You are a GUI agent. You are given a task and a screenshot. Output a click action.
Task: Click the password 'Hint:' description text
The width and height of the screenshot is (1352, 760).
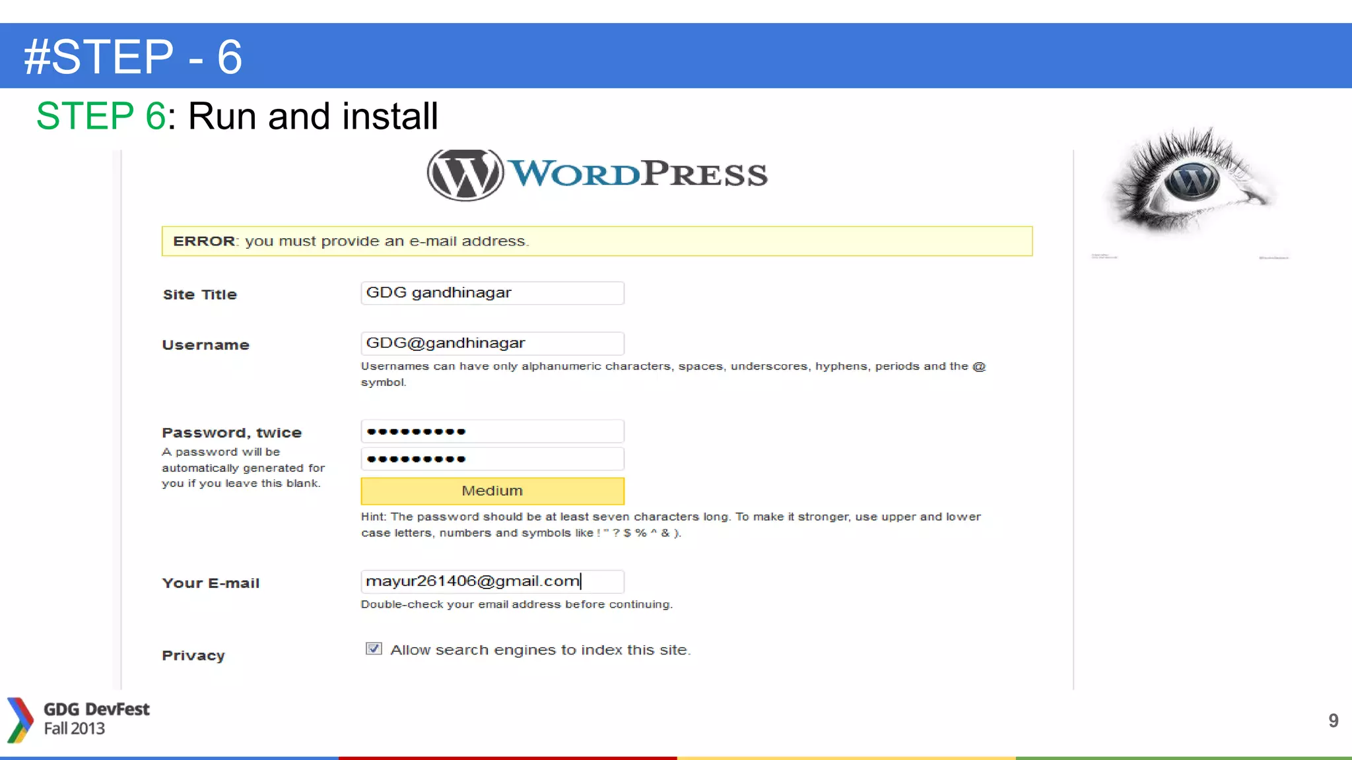click(671, 524)
